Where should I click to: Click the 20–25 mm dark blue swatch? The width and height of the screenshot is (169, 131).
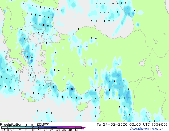pyautogui.click(x=48, y=128)
